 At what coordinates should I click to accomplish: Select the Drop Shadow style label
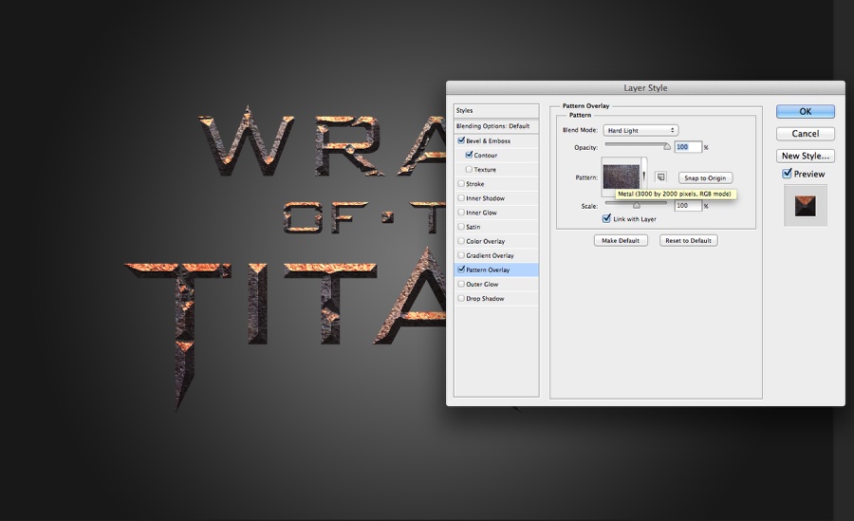click(x=485, y=298)
